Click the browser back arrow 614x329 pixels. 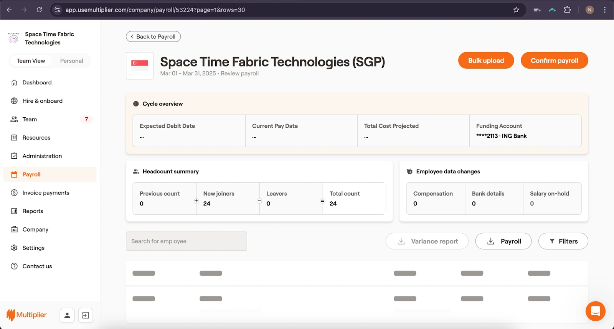point(9,10)
